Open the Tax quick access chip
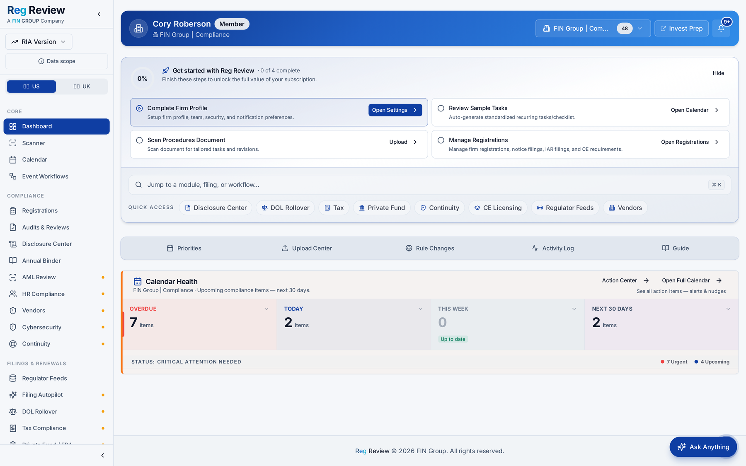746x466 pixels. [x=334, y=208]
